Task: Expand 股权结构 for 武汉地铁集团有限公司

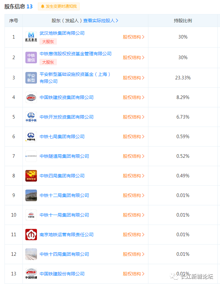Action: point(133,37)
